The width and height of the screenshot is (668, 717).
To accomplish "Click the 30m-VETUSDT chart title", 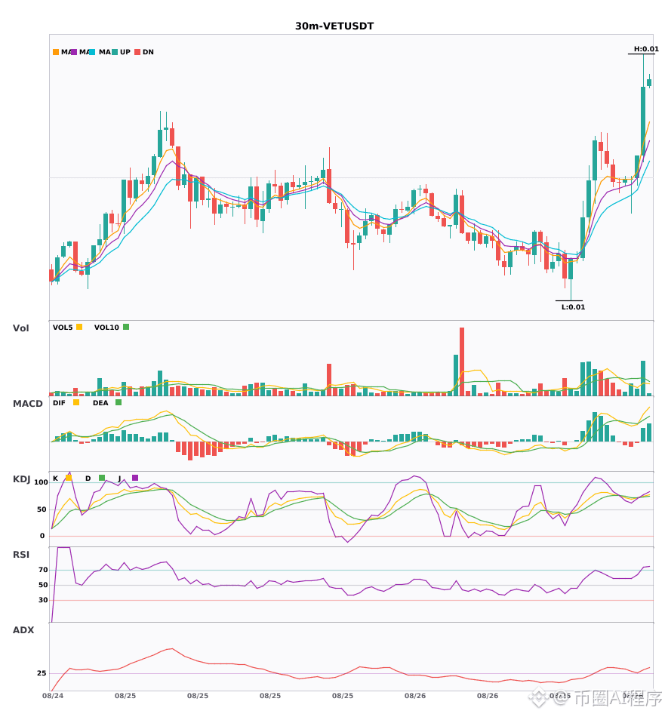I will [334, 26].
